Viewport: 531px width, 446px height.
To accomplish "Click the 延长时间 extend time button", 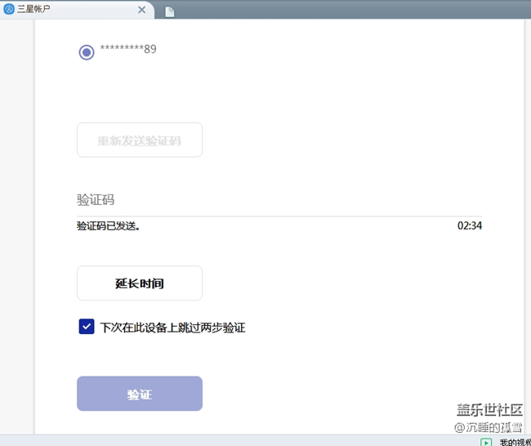I will (x=140, y=283).
